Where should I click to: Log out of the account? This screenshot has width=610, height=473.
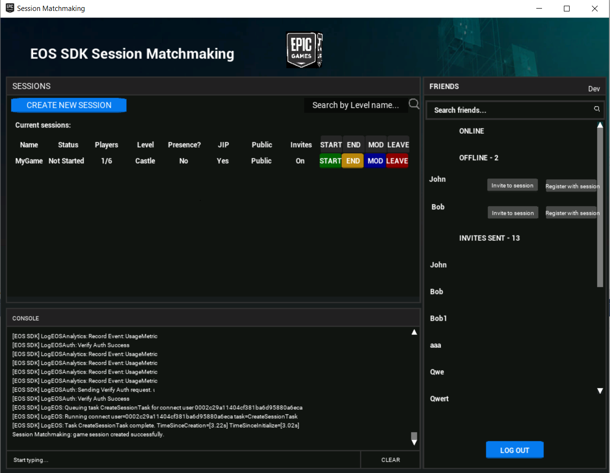coord(514,450)
